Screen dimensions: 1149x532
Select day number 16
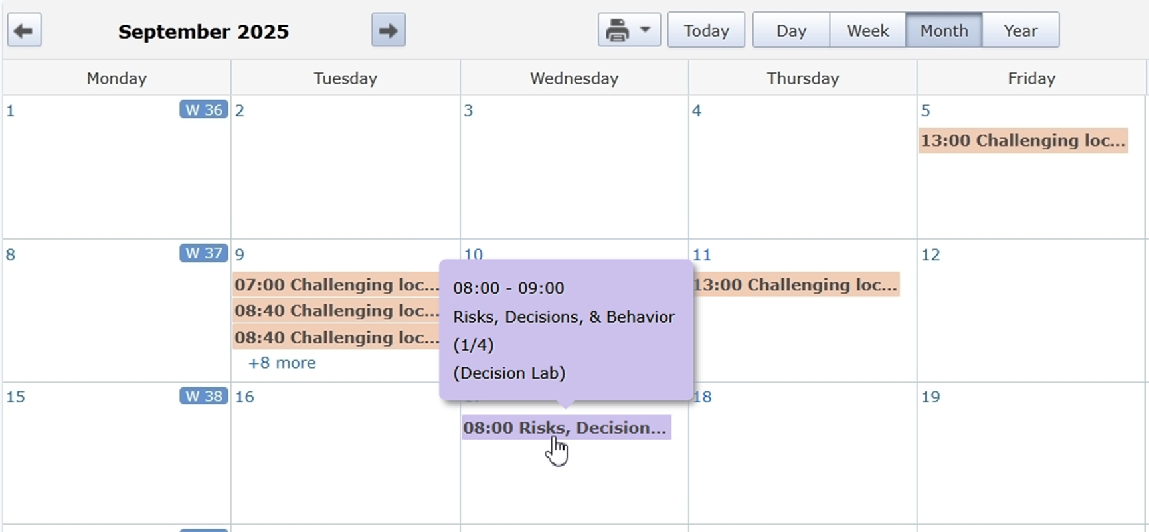(x=244, y=397)
